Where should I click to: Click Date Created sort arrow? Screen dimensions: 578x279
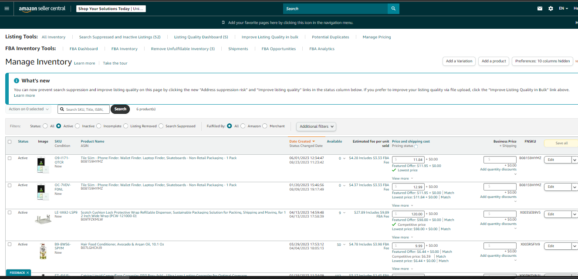(x=313, y=141)
